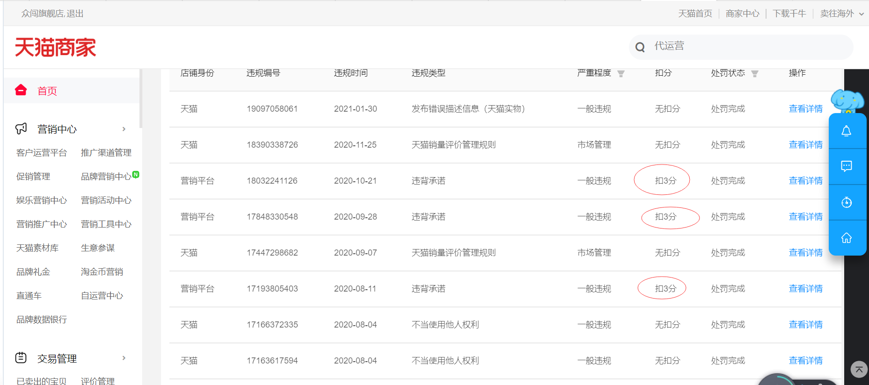Click the house icon in blue panel

pos(847,238)
